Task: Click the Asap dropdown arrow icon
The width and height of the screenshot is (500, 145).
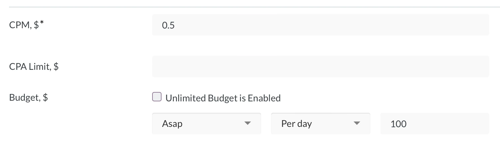Action: [247, 124]
